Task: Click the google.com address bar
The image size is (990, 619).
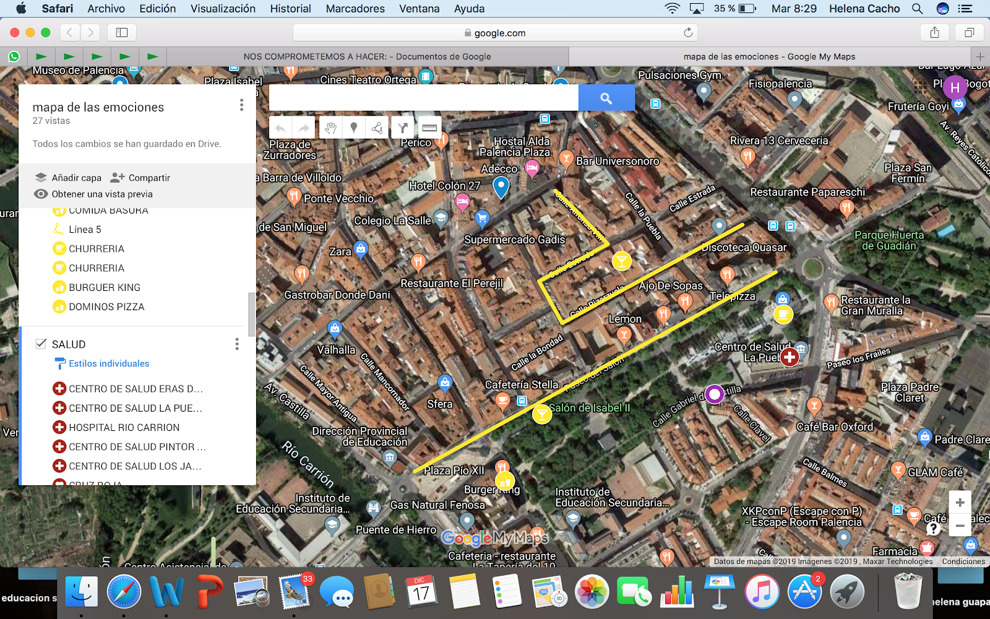Action: pyautogui.click(x=495, y=33)
